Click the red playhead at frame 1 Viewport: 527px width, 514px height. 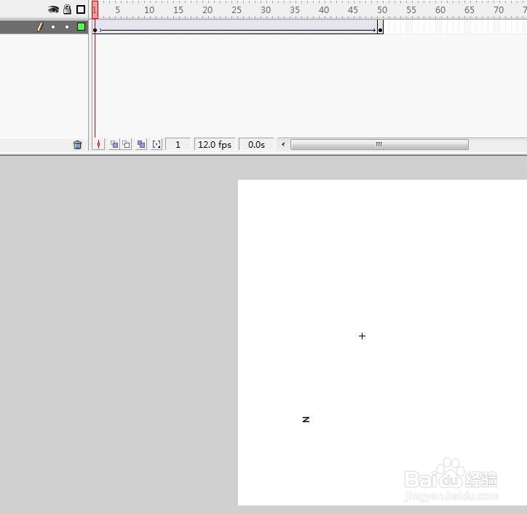[x=95, y=9]
